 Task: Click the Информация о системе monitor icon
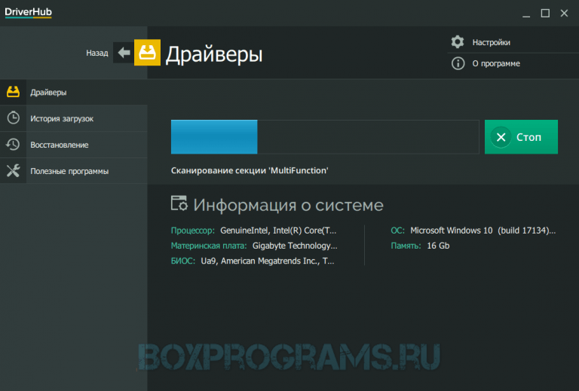(x=179, y=204)
